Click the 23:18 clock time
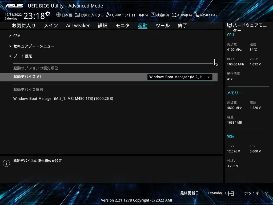273x205 pixels. click(x=34, y=16)
